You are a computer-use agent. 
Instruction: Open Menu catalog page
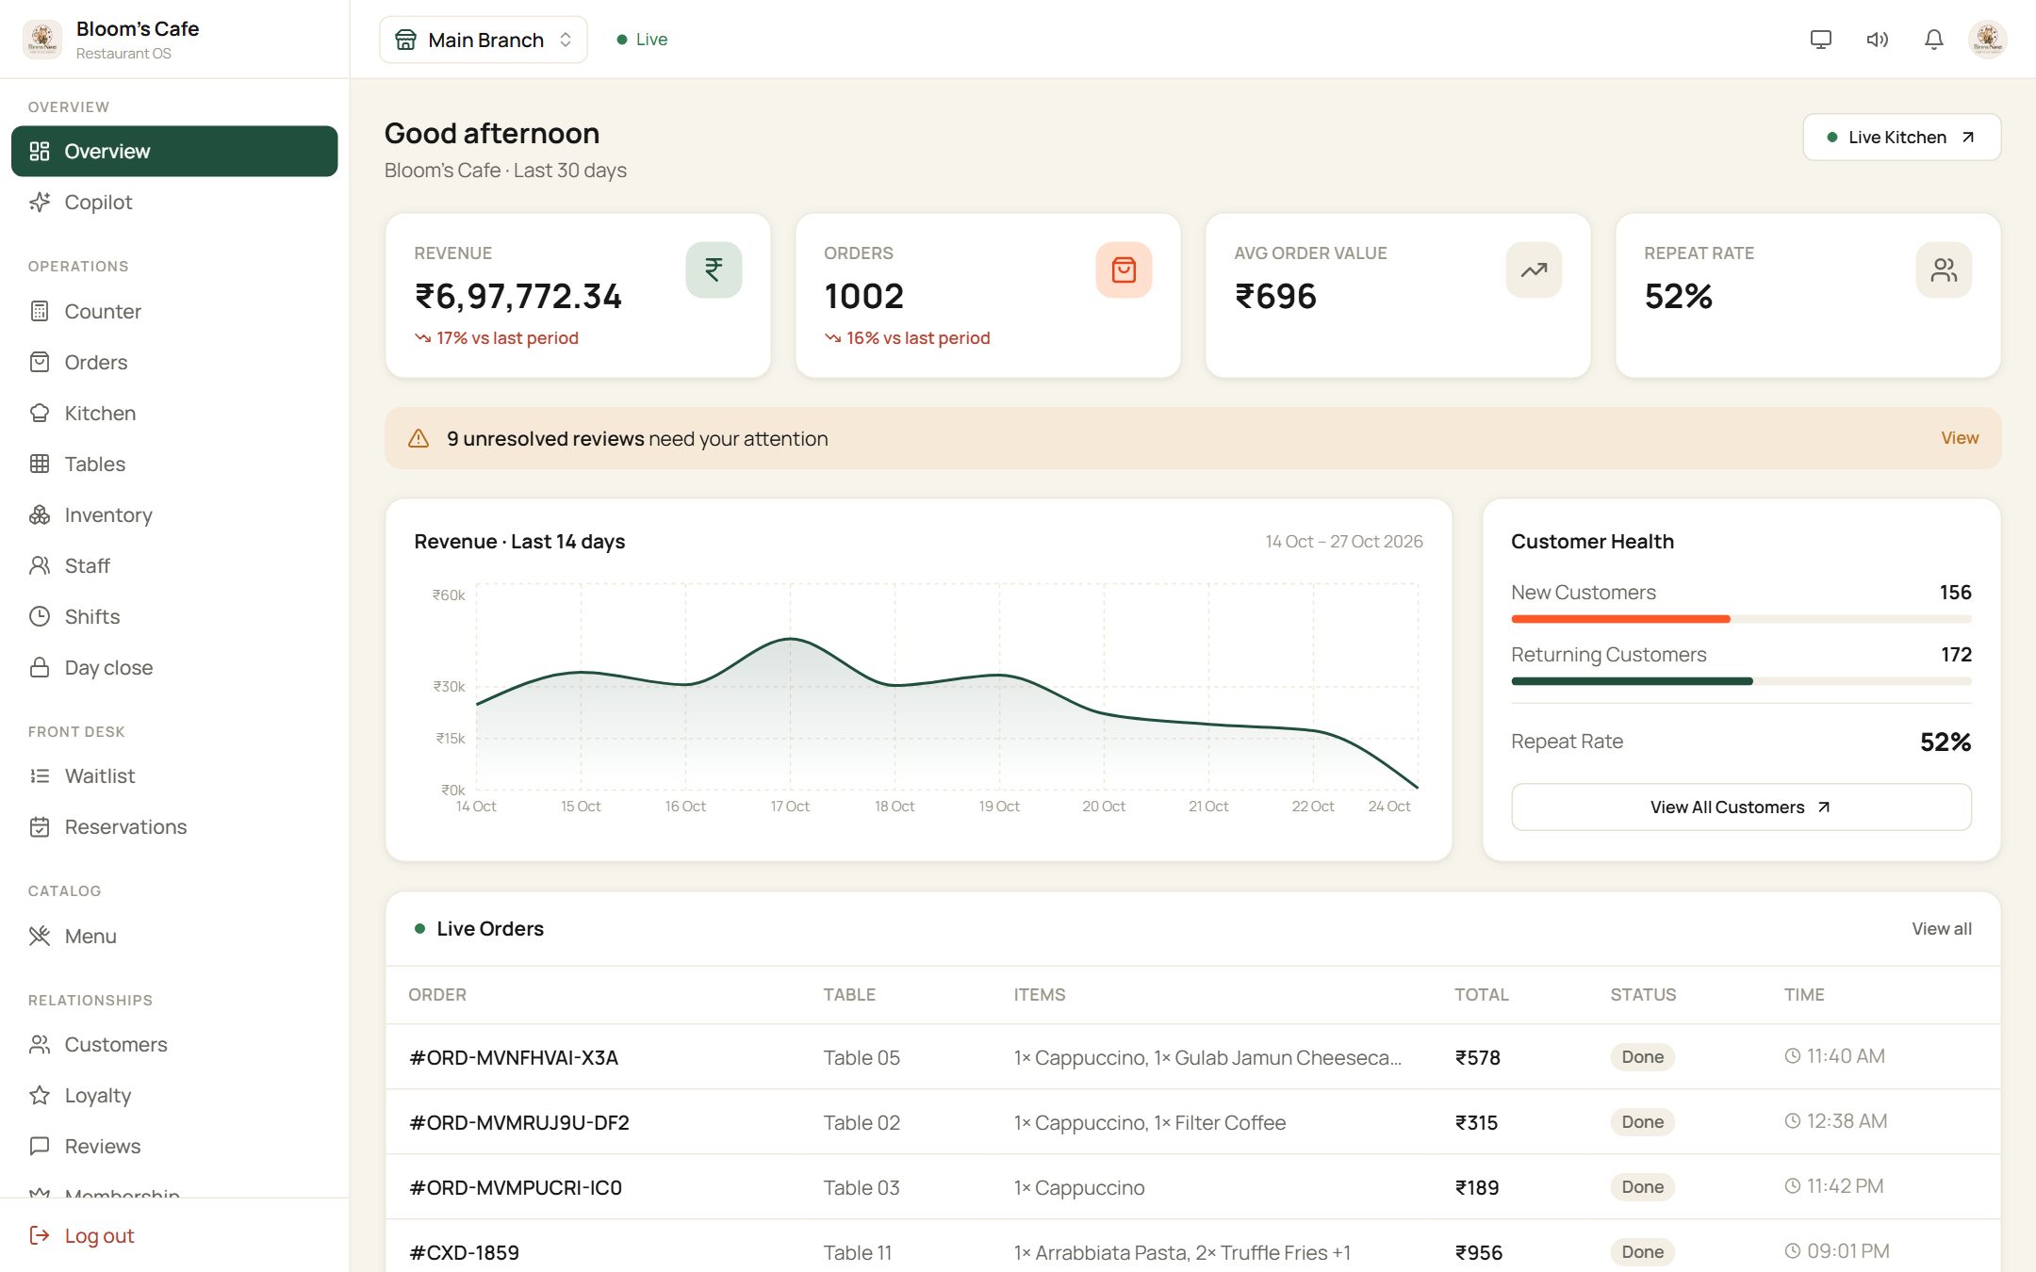174,937
